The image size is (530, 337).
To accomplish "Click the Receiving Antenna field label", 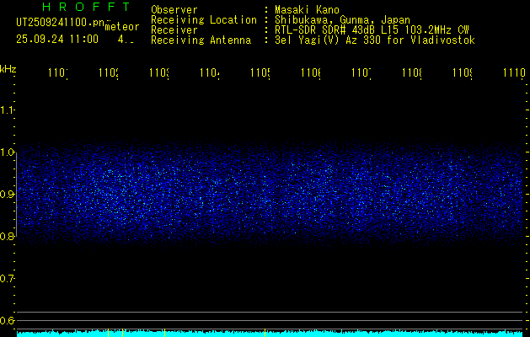I will (x=201, y=40).
